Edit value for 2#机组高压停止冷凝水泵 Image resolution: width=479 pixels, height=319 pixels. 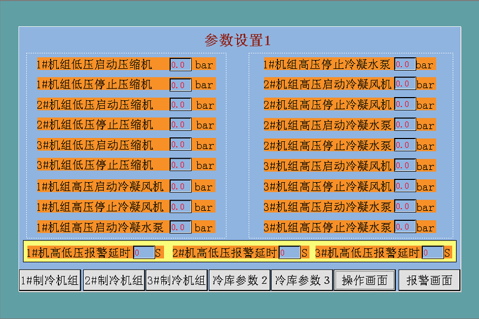coord(405,145)
